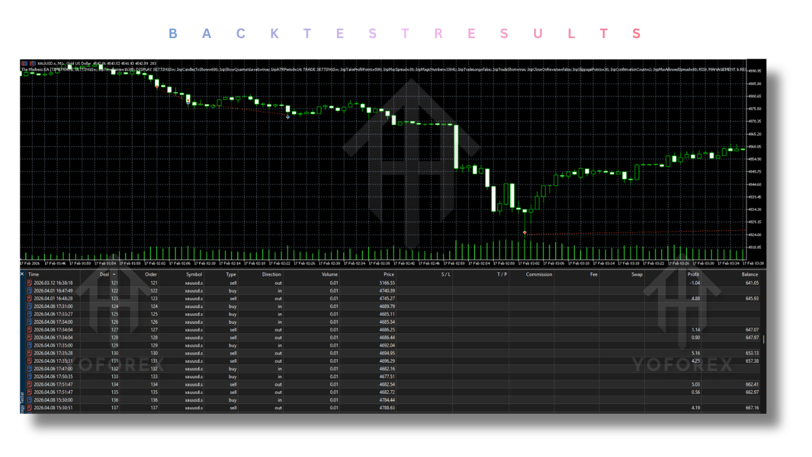This screenshot has width=812, height=457.
Task: Click the Price column header
Action: (x=389, y=274)
